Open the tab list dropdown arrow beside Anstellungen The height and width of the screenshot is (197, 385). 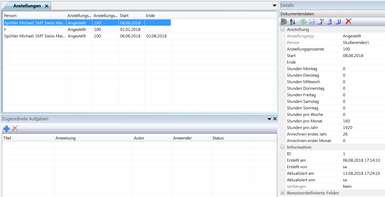pyautogui.click(x=274, y=5)
